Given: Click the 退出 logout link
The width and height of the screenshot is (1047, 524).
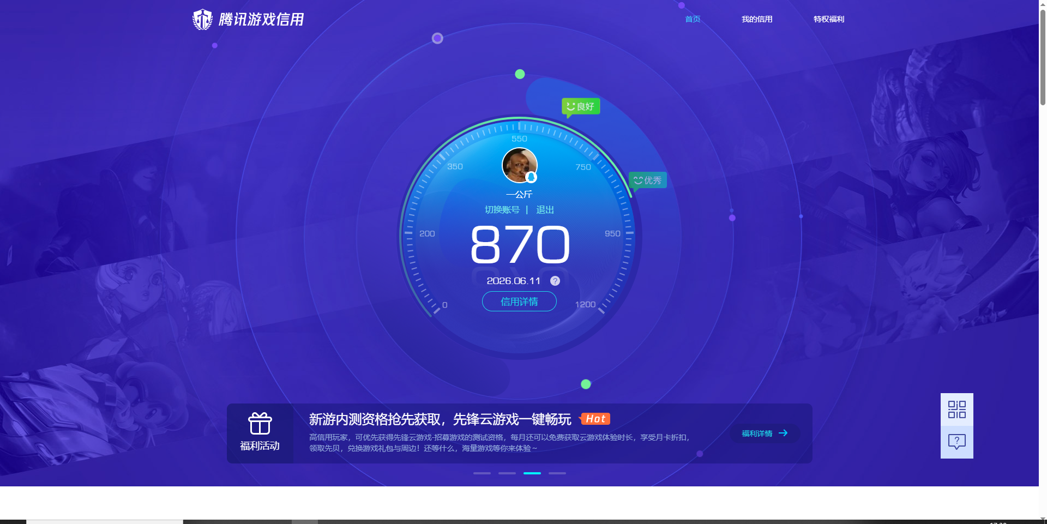Looking at the screenshot, I should click(545, 210).
